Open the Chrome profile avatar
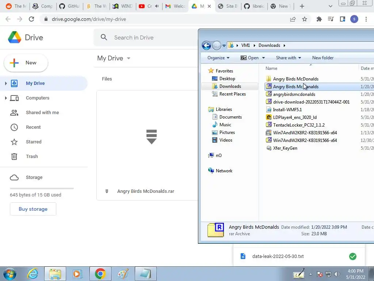This screenshot has height=281, width=374. tap(354, 19)
